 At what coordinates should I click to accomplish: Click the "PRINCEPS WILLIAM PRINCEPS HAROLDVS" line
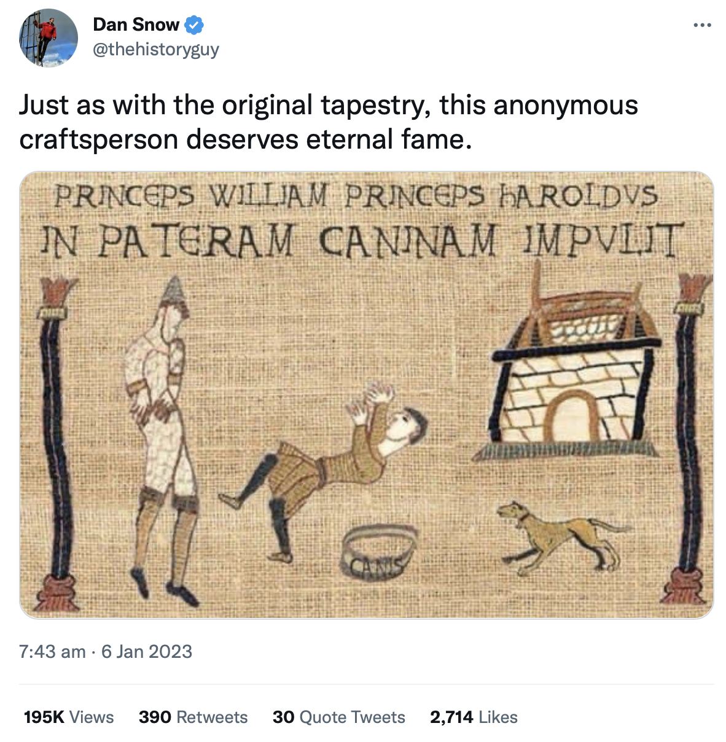tap(356, 197)
